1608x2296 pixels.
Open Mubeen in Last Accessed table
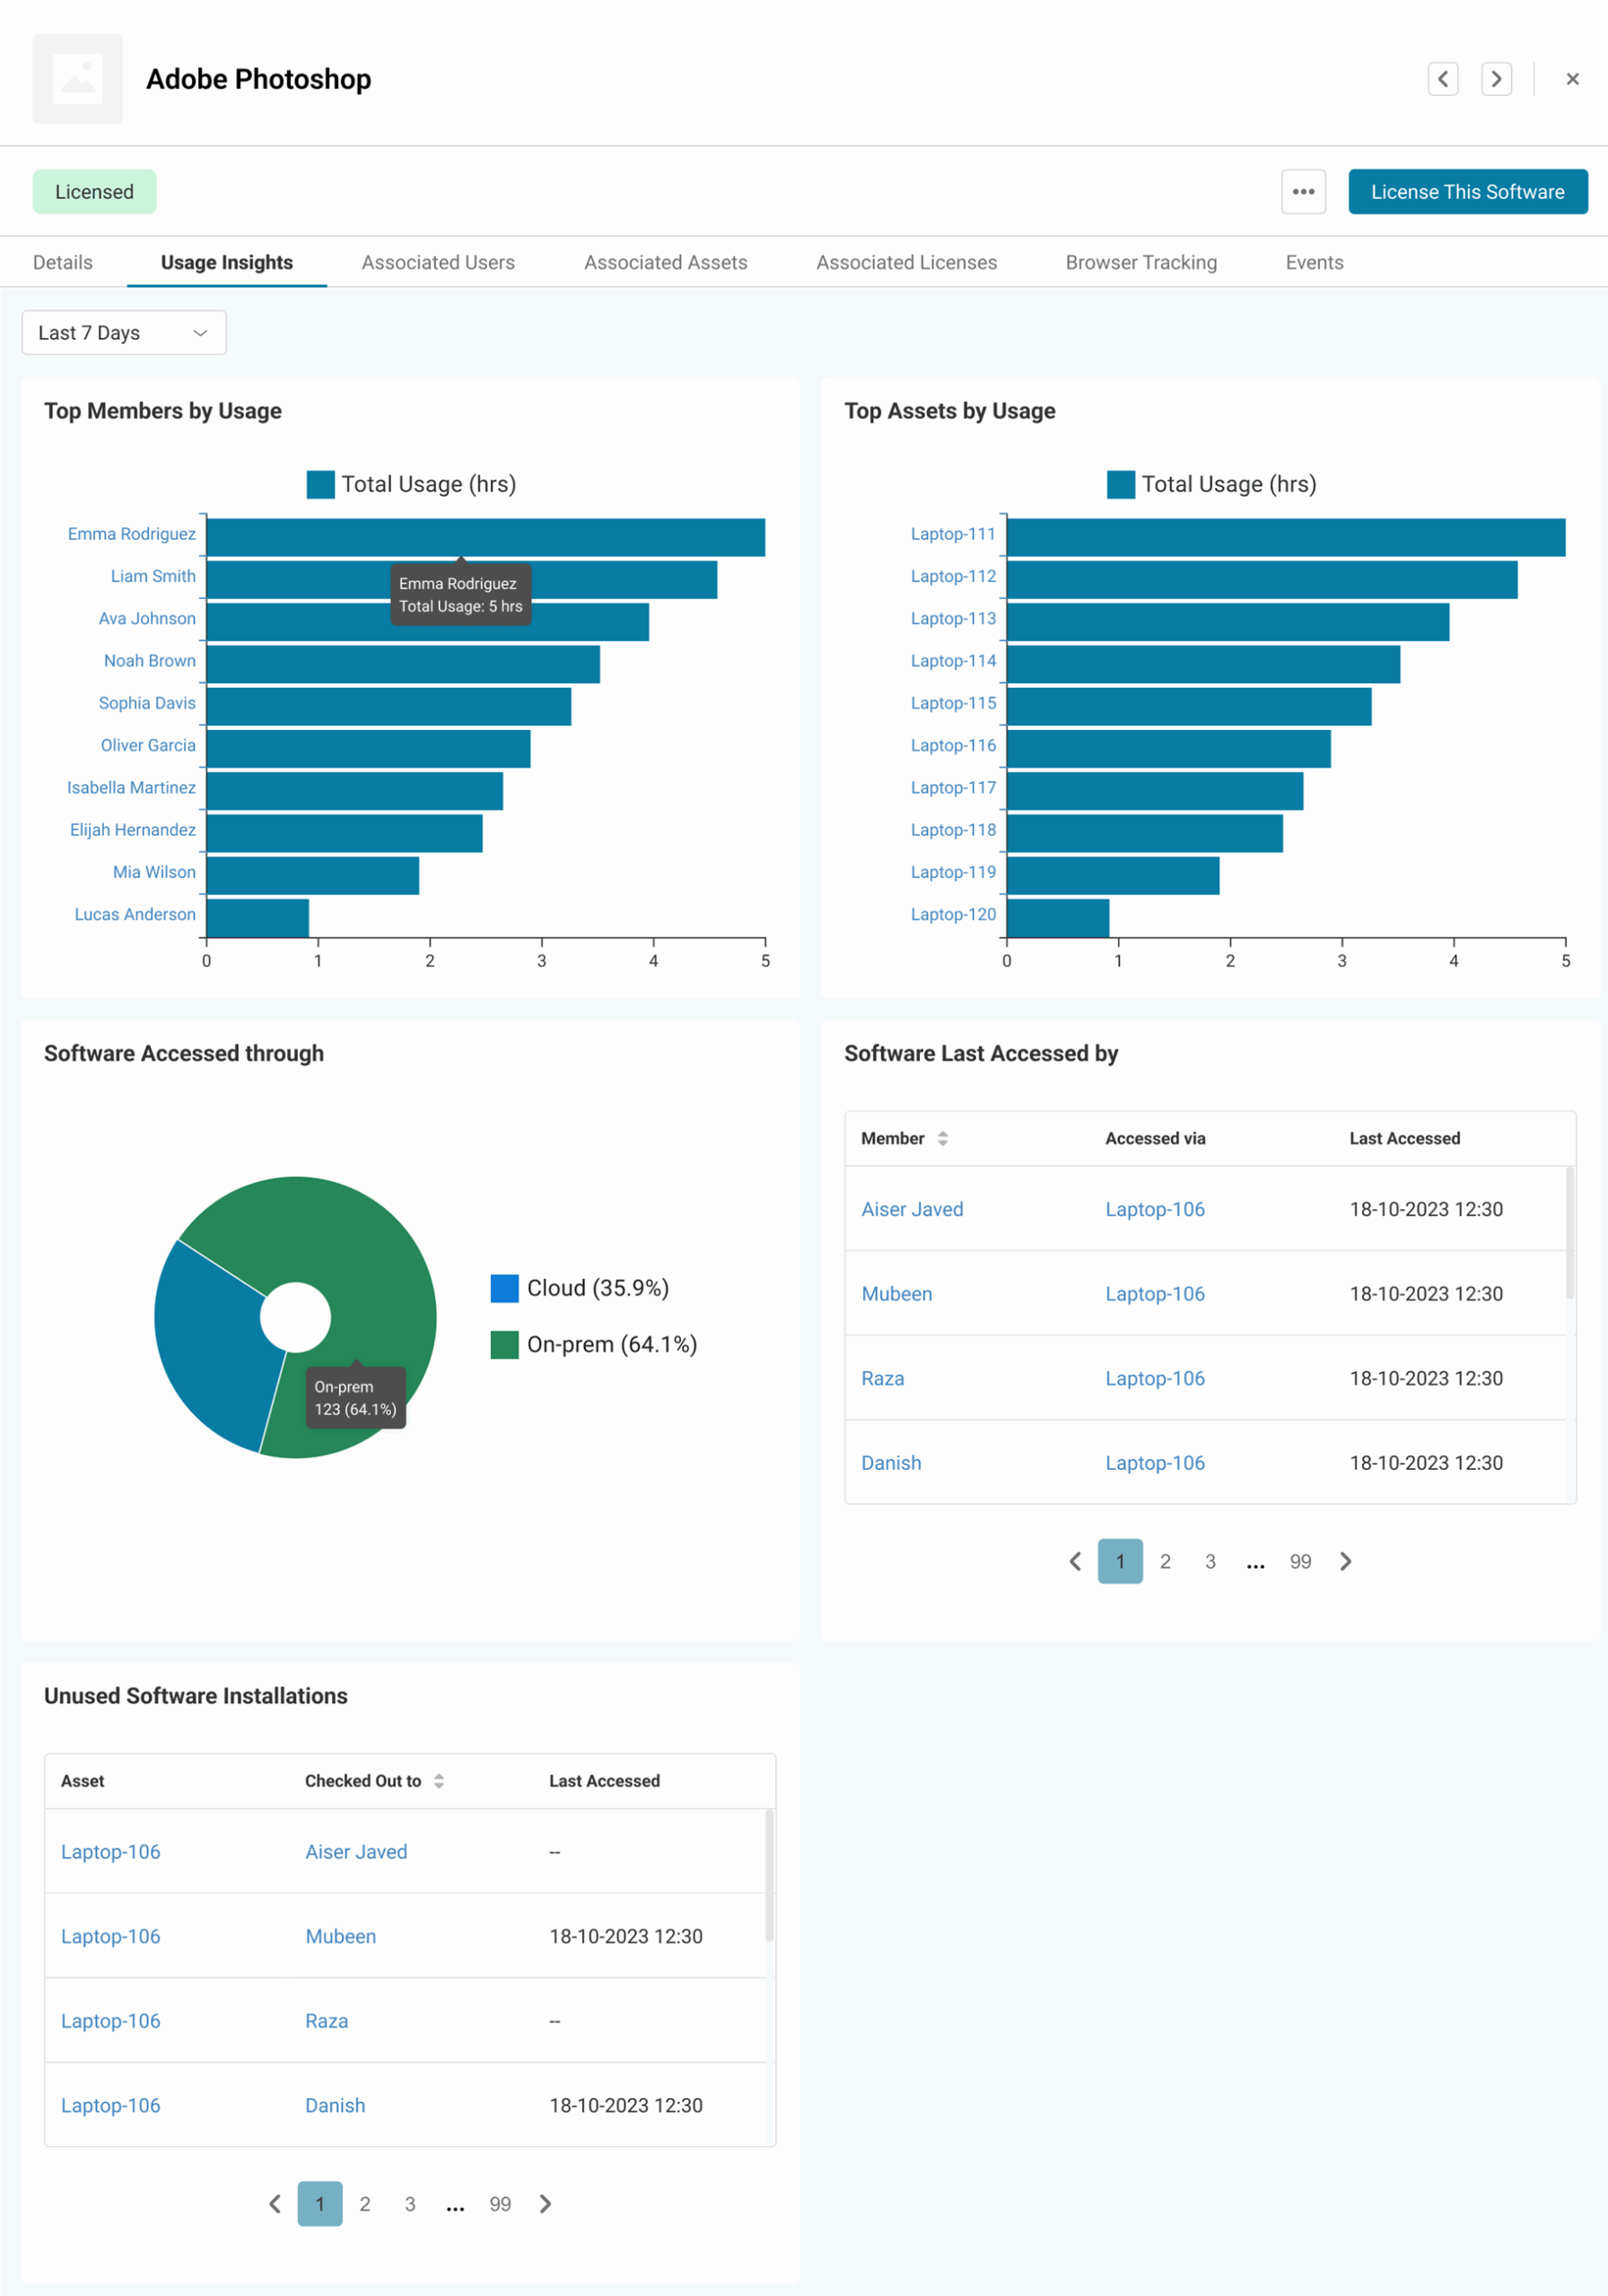point(896,1294)
